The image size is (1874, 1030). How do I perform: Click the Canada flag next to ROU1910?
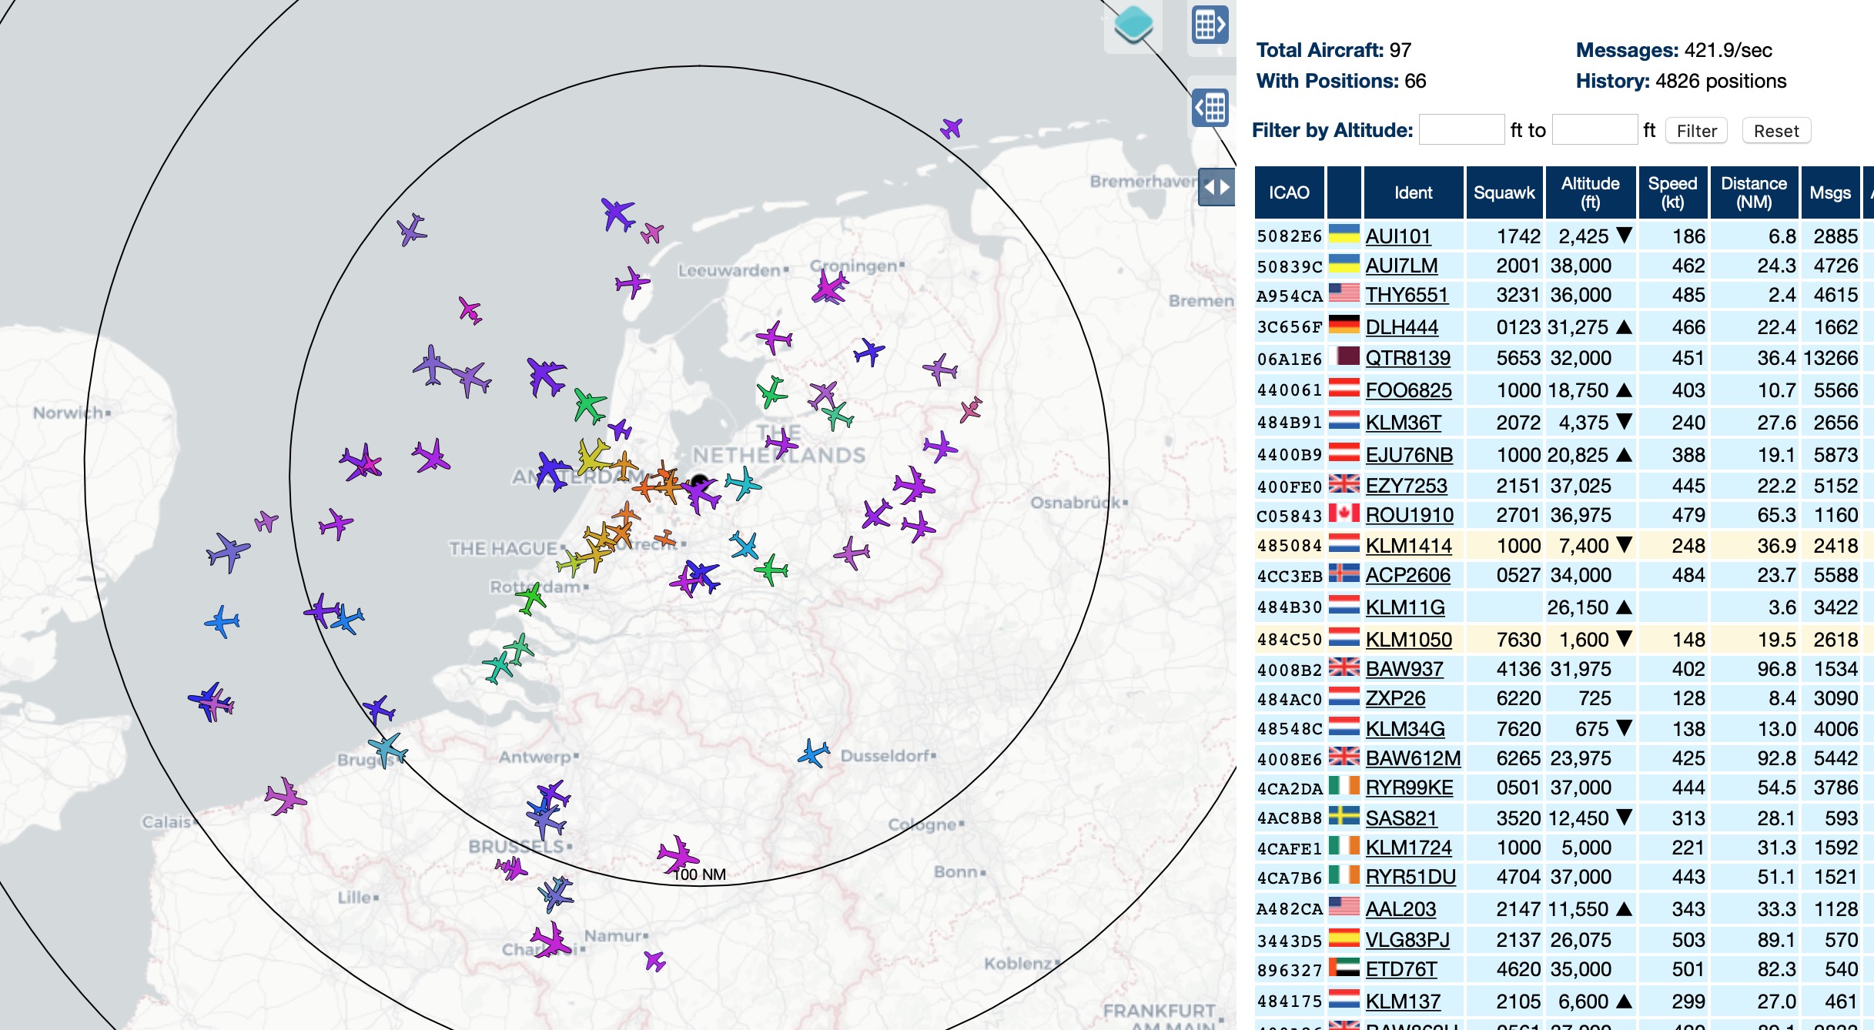(1344, 514)
